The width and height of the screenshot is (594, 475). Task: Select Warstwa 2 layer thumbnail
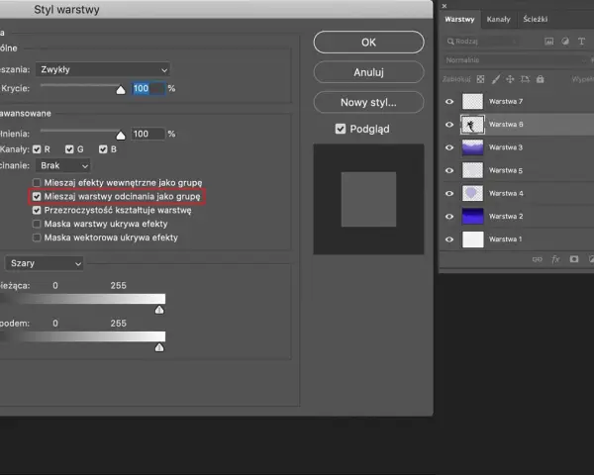click(473, 217)
